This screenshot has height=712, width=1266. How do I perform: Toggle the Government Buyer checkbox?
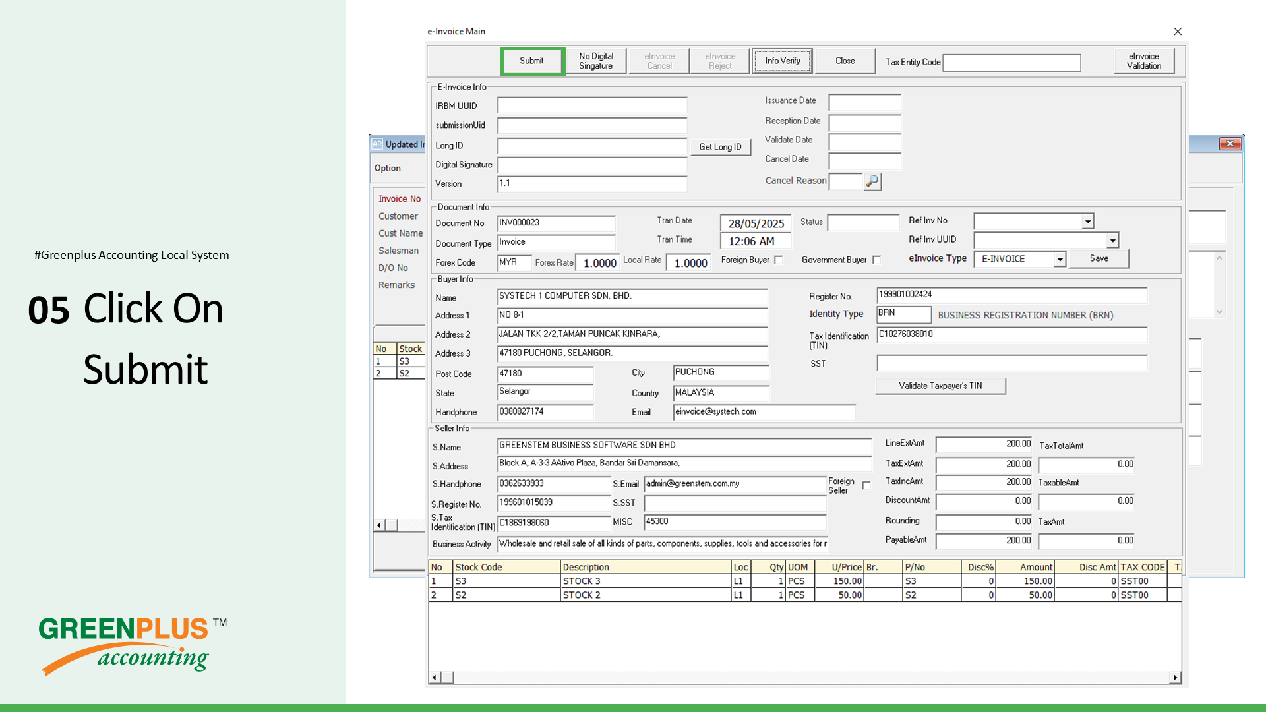tap(876, 260)
